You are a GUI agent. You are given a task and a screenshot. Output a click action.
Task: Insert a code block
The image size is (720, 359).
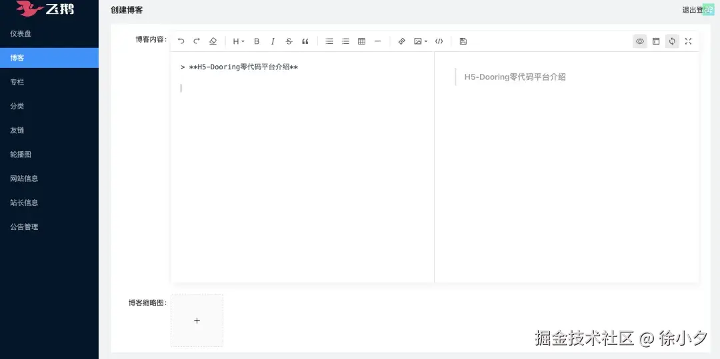tap(439, 41)
